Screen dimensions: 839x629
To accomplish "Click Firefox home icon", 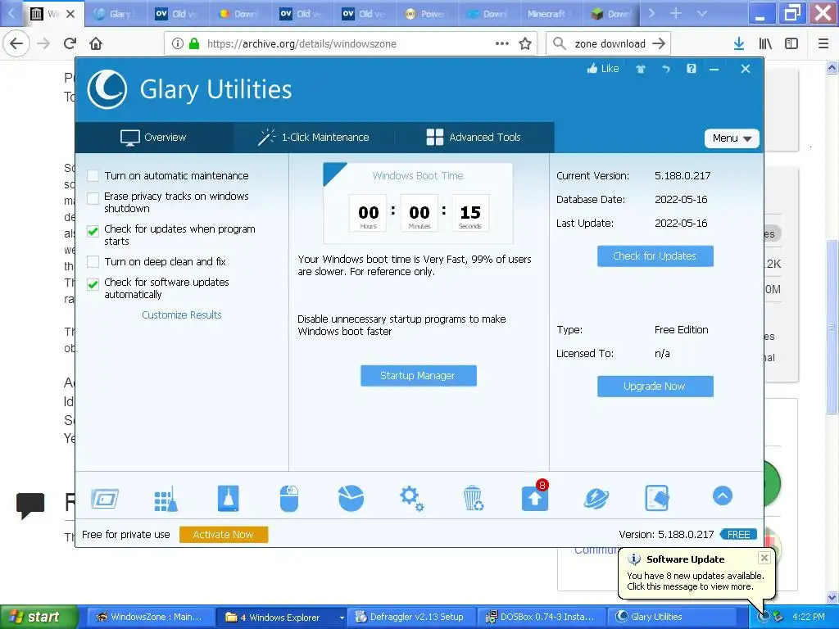I will [96, 43].
